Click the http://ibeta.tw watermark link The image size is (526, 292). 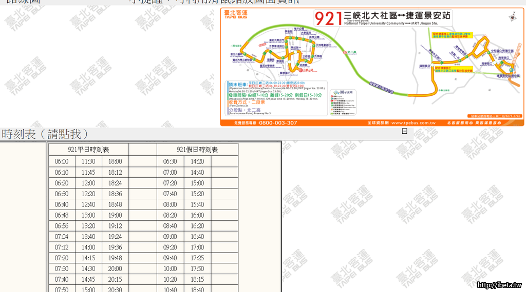[x=499, y=285]
